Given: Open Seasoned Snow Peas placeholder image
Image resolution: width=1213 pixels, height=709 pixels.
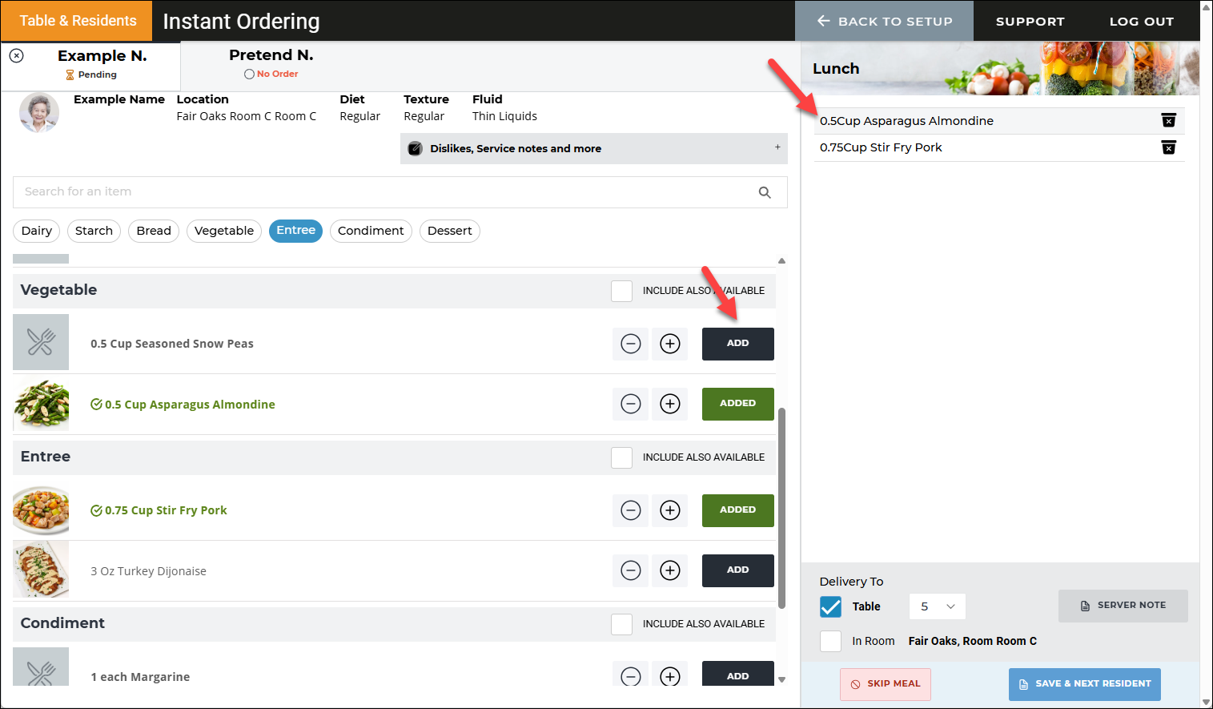Looking at the screenshot, I should (x=41, y=342).
